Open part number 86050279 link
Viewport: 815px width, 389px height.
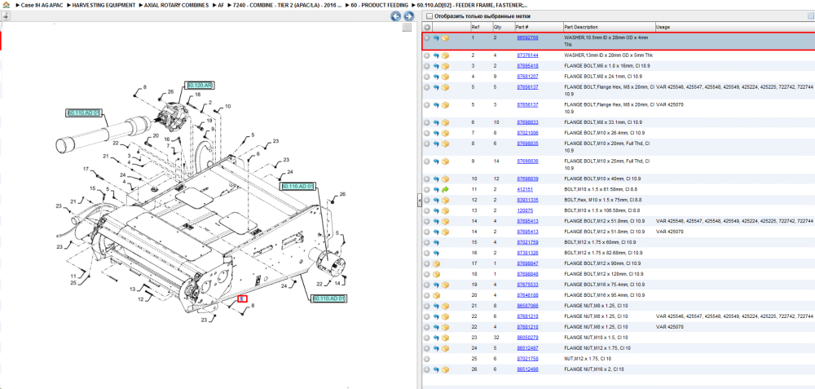[527, 338]
